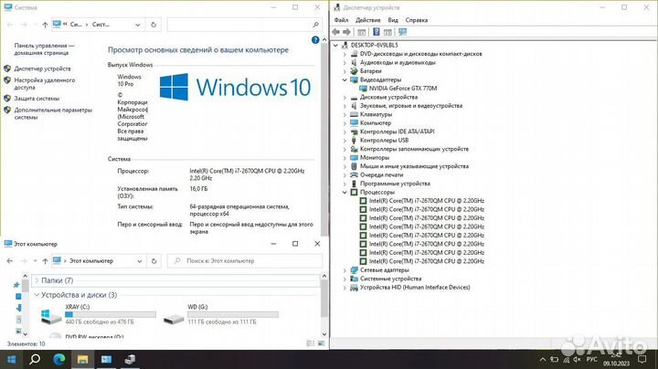
Task: Open Дополнительные параметры системы link
Action: click(53, 113)
